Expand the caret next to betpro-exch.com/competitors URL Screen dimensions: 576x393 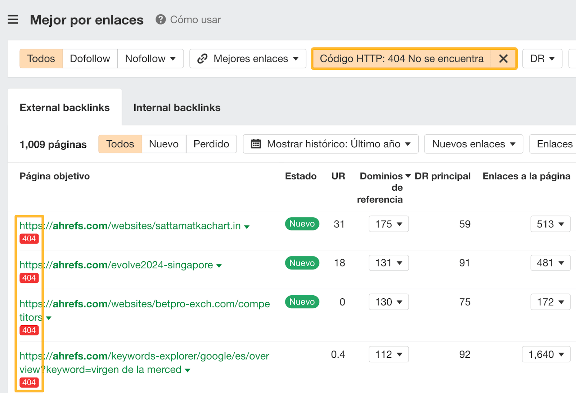[49, 318]
